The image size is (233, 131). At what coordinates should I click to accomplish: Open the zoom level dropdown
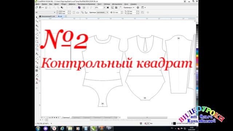tap(104, 7)
